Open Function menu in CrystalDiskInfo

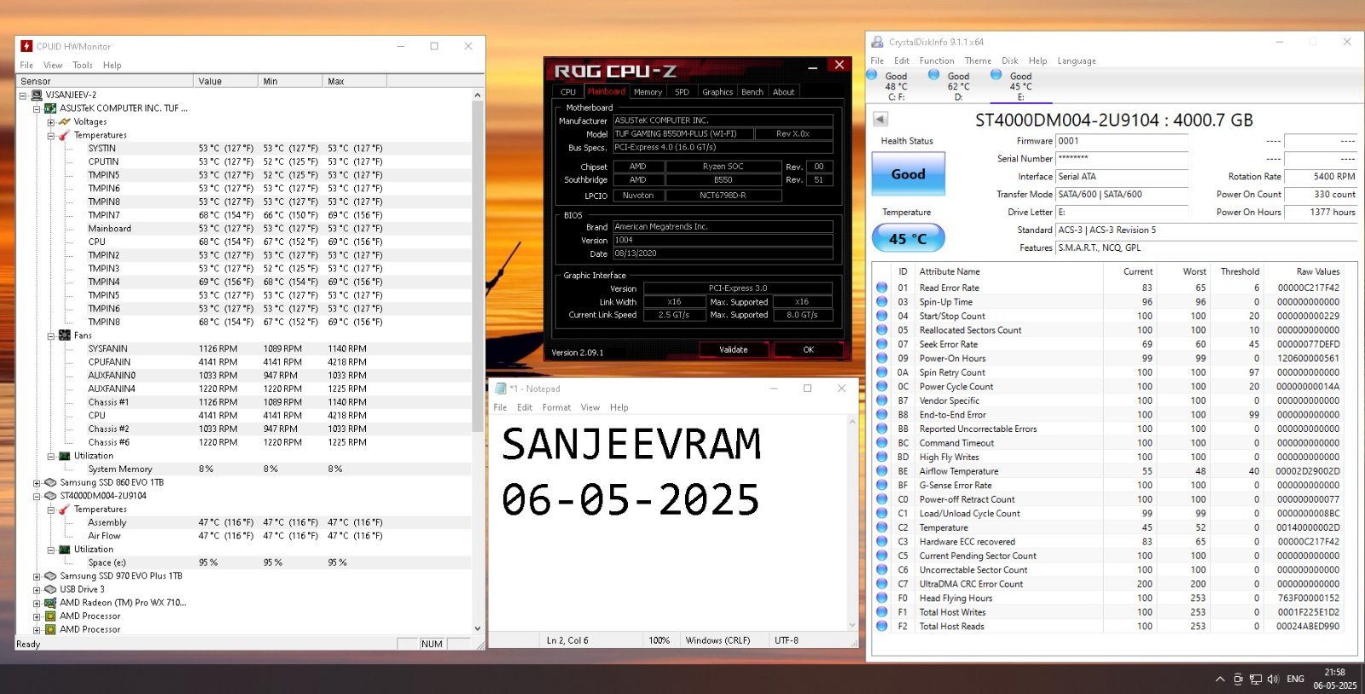937,61
